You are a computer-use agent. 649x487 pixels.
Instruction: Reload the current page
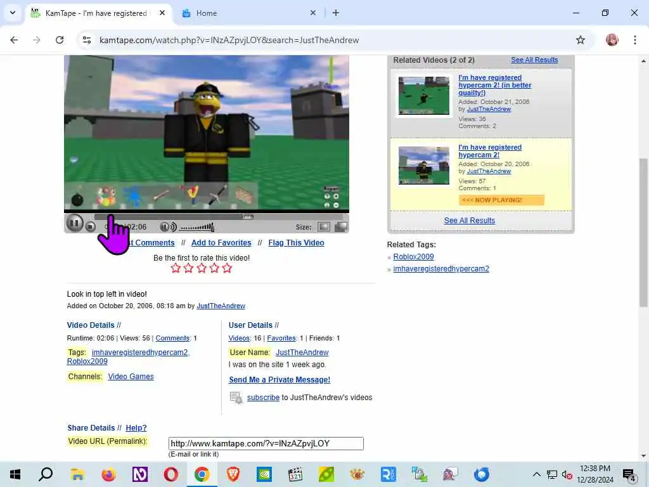tap(60, 40)
